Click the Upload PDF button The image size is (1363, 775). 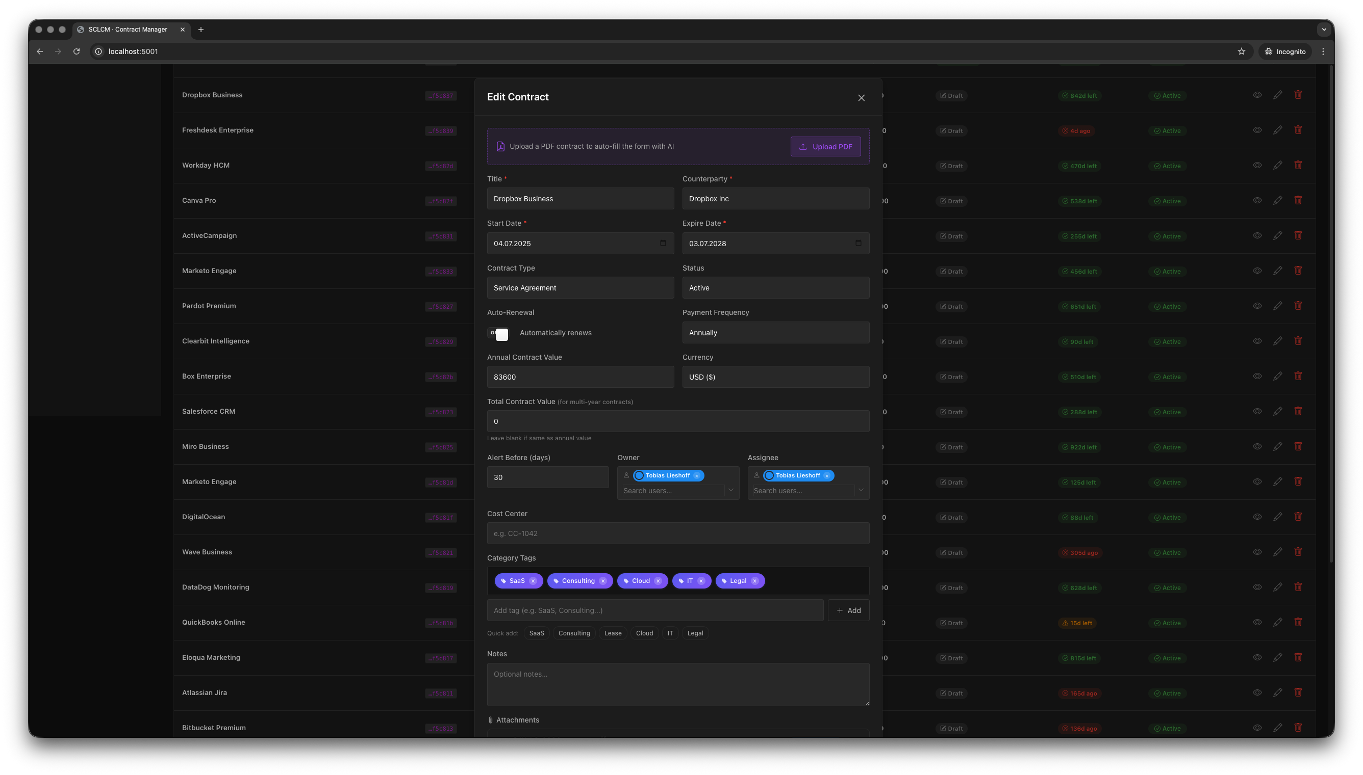point(825,146)
